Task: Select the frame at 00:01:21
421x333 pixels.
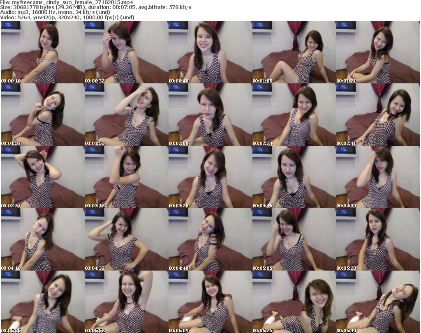Action: (378, 52)
